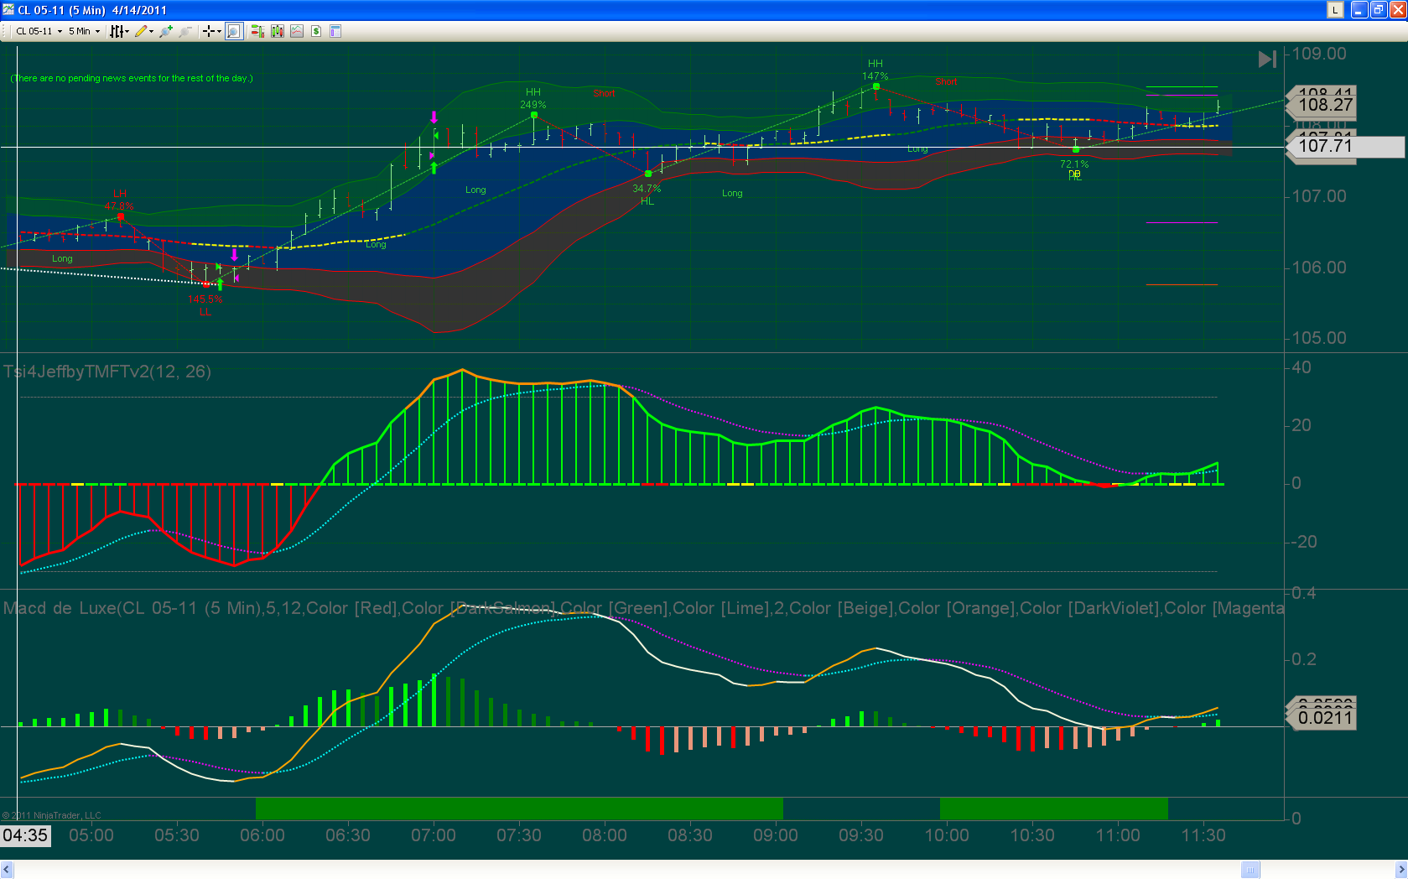Open the 5 Min interval dropdown
The width and height of the screenshot is (1408, 879).
point(84,31)
